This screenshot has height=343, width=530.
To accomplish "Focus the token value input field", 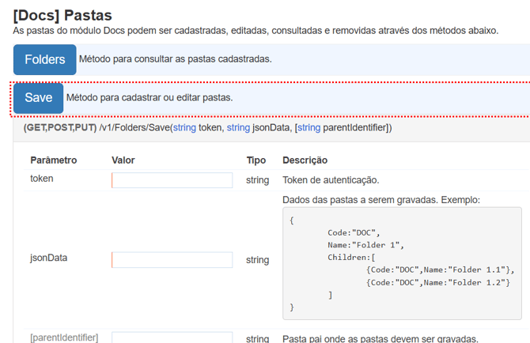I will coord(172,180).
